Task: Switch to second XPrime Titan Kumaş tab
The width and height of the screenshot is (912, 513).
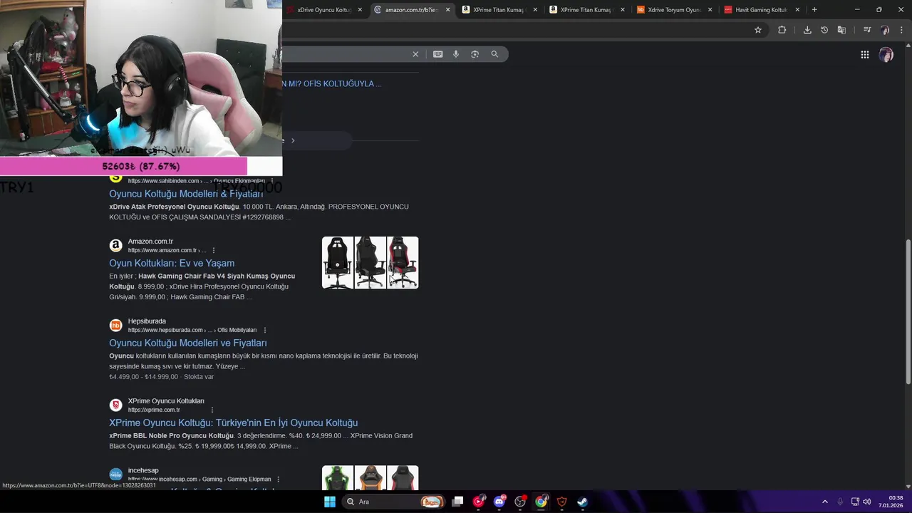Action: coord(586,10)
